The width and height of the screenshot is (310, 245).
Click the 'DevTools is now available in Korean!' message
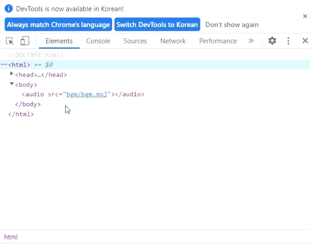pos(70,9)
